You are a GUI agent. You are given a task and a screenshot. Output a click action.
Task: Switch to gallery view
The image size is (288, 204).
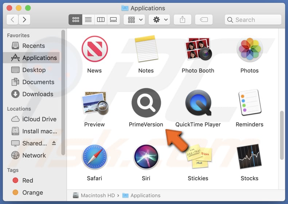[x=113, y=19]
